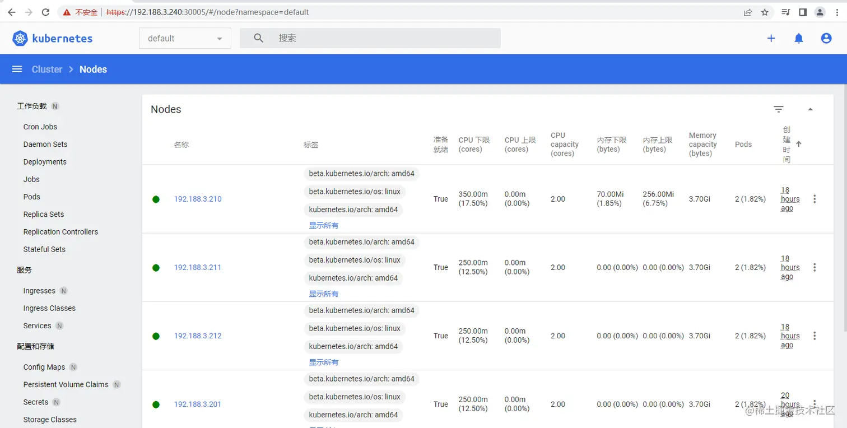This screenshot has width=847, height=428.
Task: Toggle the browser side panel icon
Action: point(803,12)
